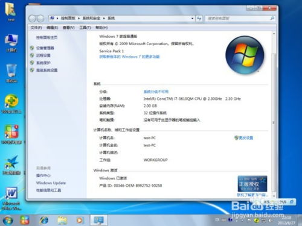Open Microsoft Office Word desktop shortcut

click(x=11, y=198)
